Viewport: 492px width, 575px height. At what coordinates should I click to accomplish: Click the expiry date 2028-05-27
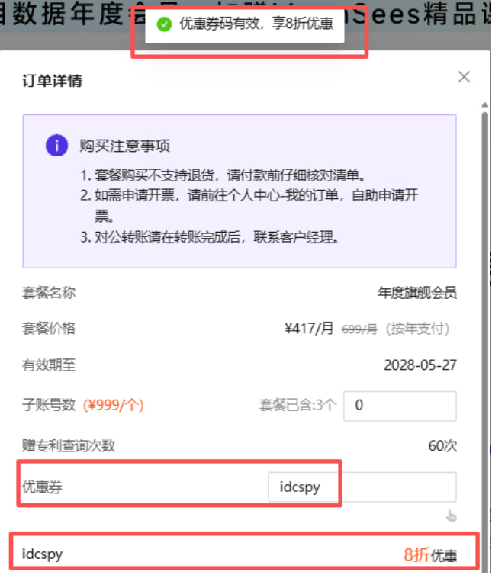click(420, 365)
